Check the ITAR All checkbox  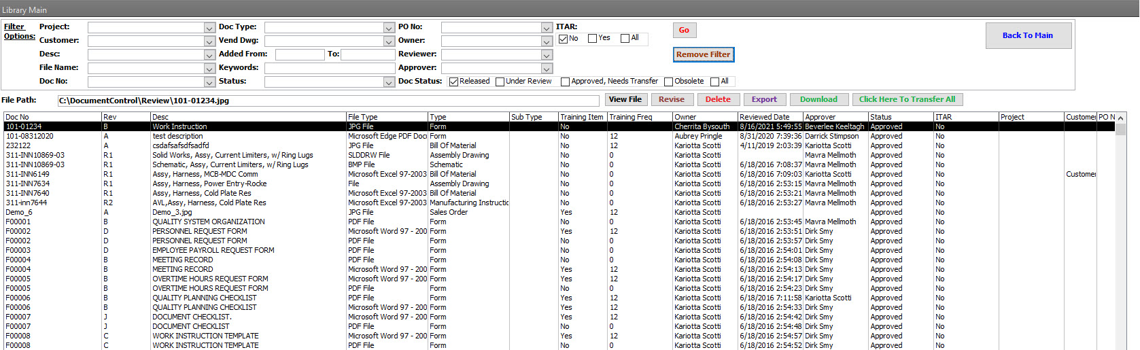[625, 39]
